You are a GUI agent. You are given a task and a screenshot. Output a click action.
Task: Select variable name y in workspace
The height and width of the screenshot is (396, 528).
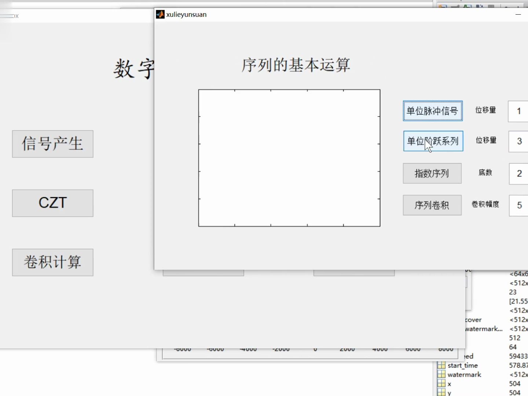(x=450, y=393)
